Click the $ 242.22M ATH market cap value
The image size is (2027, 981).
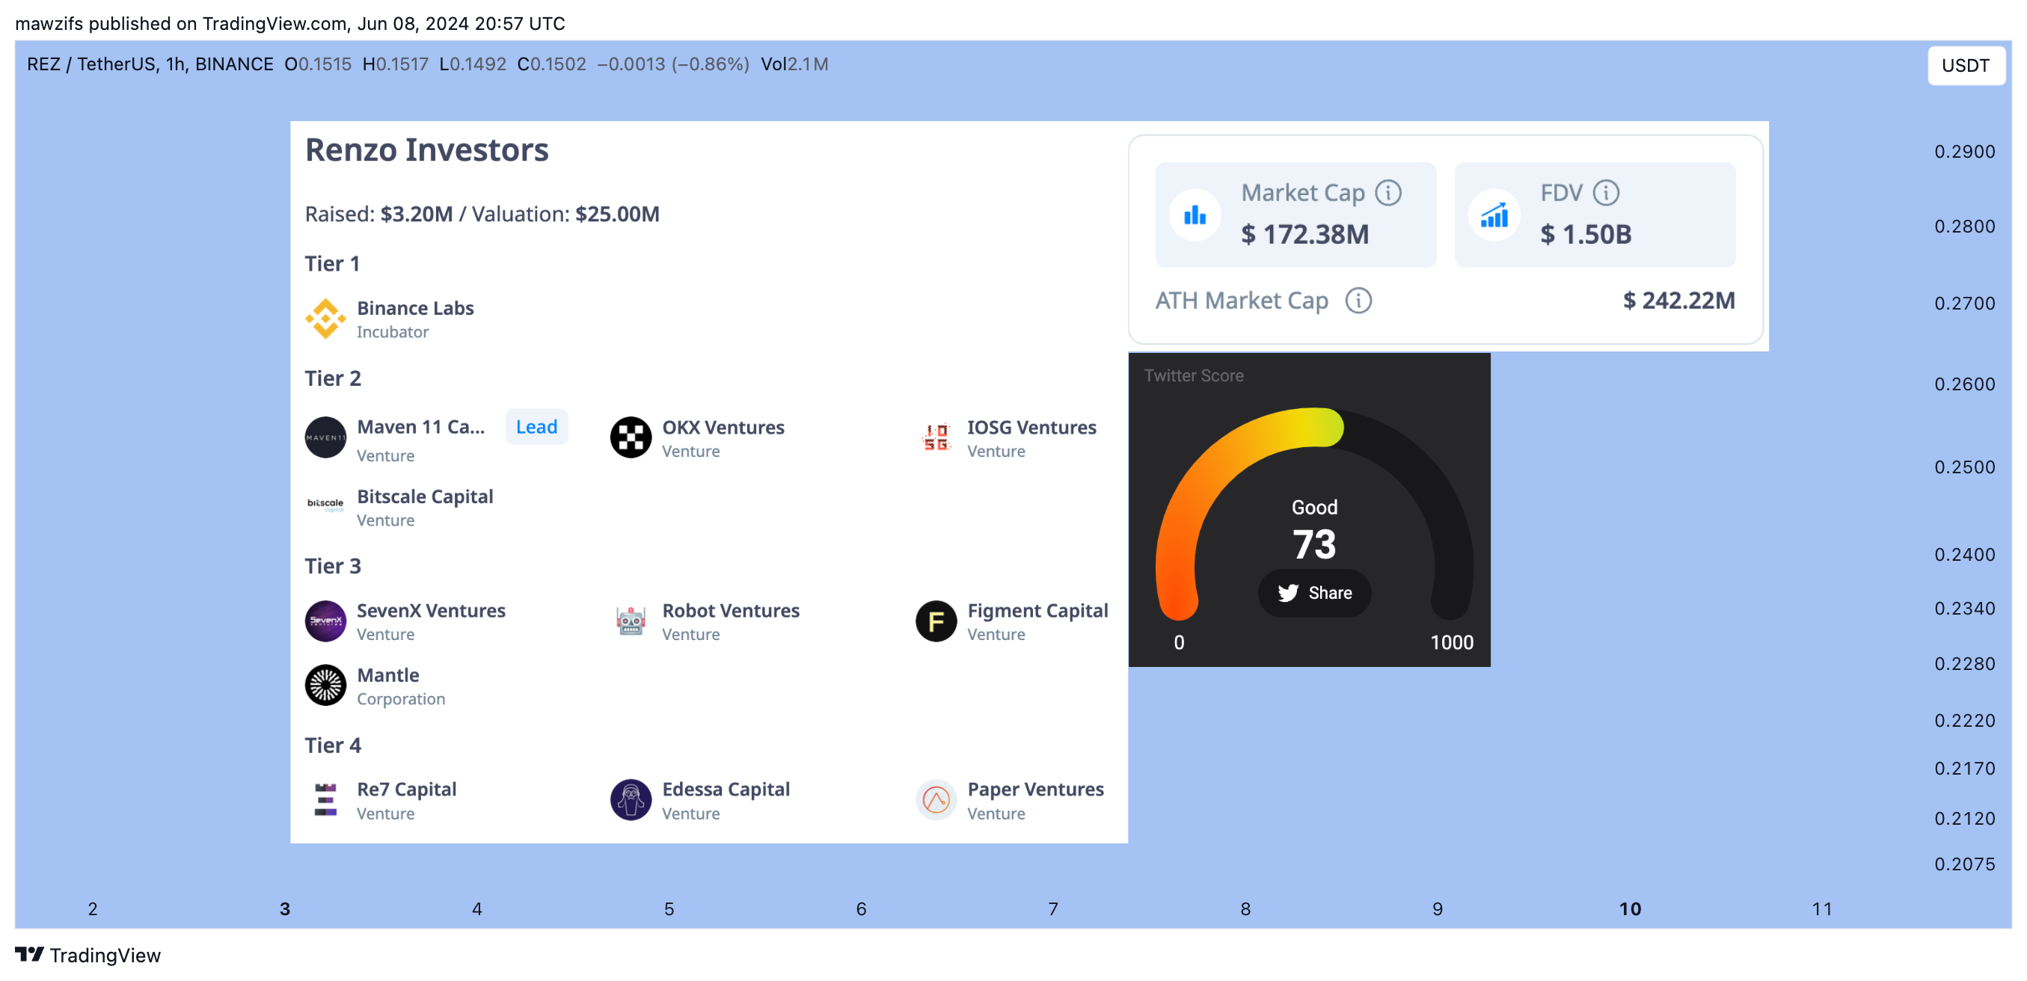pos(1678,301)
